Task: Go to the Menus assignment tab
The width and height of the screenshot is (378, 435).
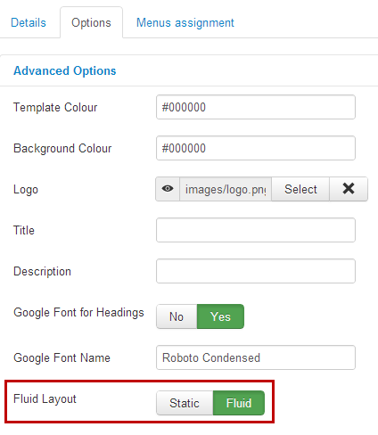Action: [185, 23]
